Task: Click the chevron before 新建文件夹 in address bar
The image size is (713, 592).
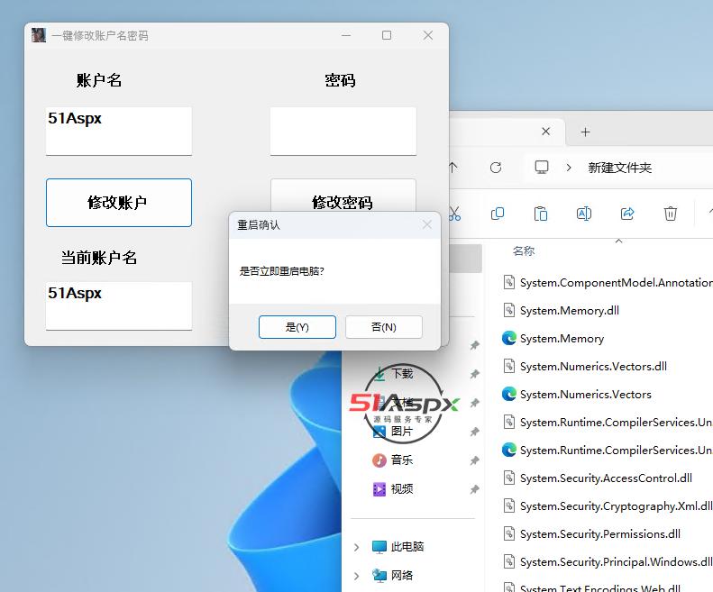Action: tap(569, 168)
